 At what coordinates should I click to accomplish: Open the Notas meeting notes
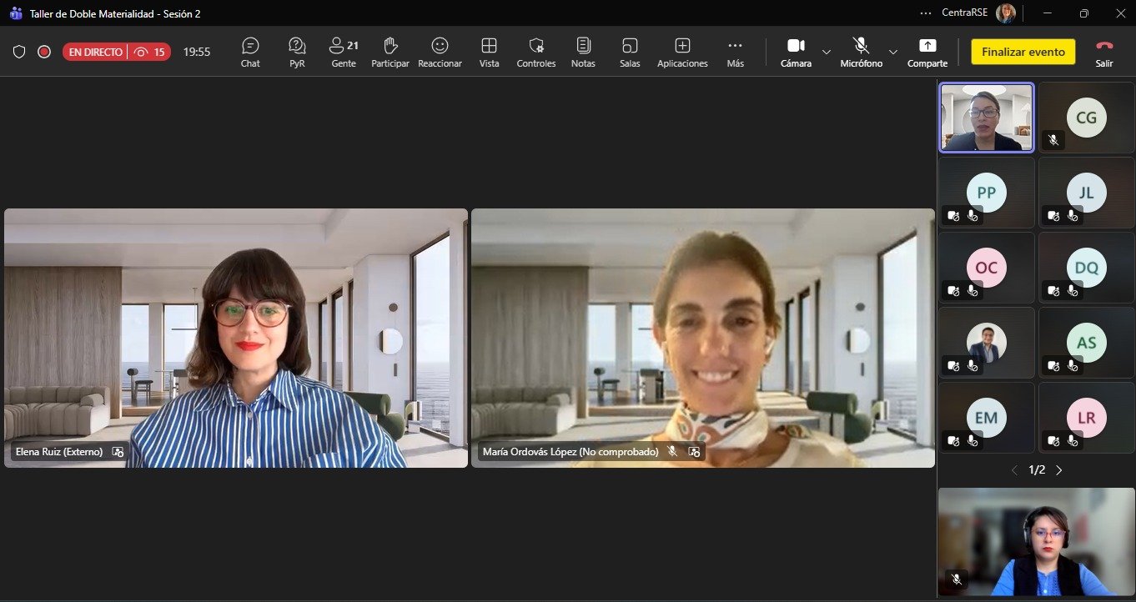[x=583, y=52]
